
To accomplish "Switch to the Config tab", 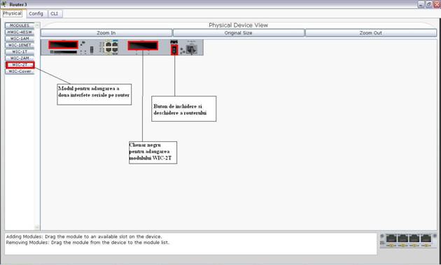I will 36,13.
